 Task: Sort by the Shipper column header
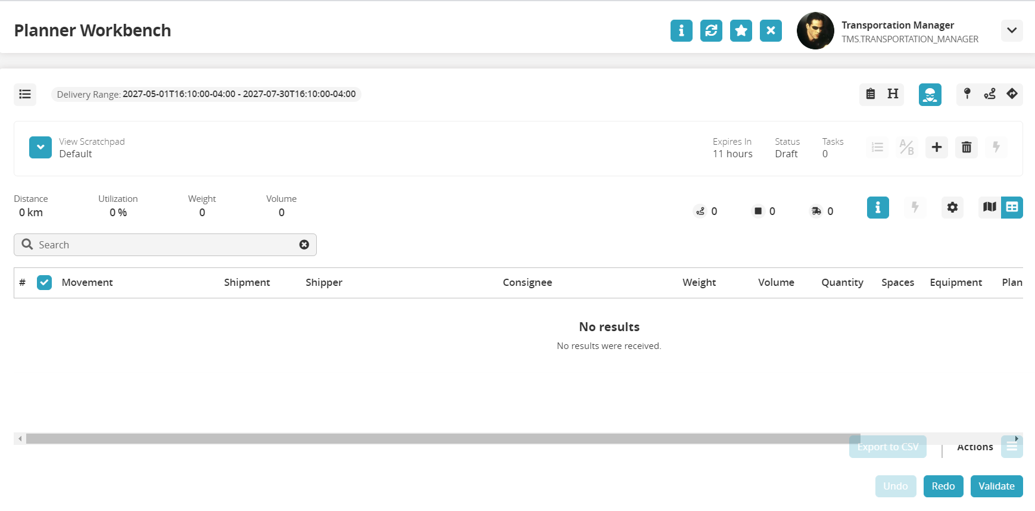[x=324, y=282]
